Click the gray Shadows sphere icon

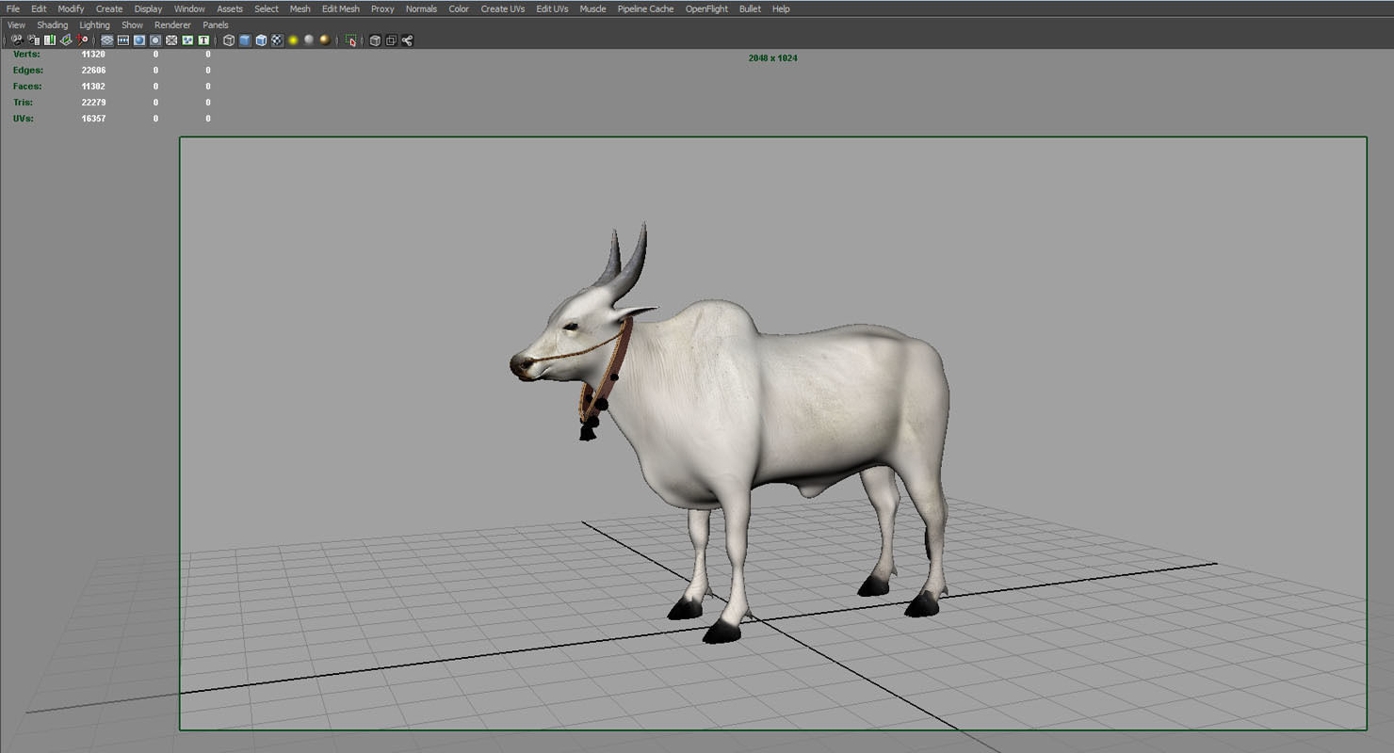point(309,40)
